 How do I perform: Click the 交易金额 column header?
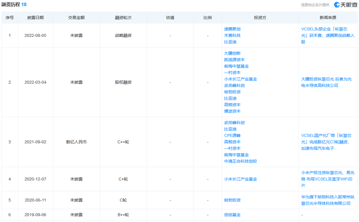coord(76,18)
